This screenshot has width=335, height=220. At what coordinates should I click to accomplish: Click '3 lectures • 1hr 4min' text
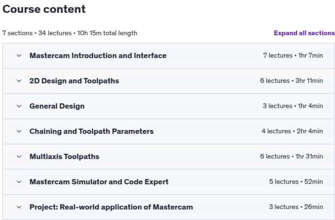click(x=293, y=106)
